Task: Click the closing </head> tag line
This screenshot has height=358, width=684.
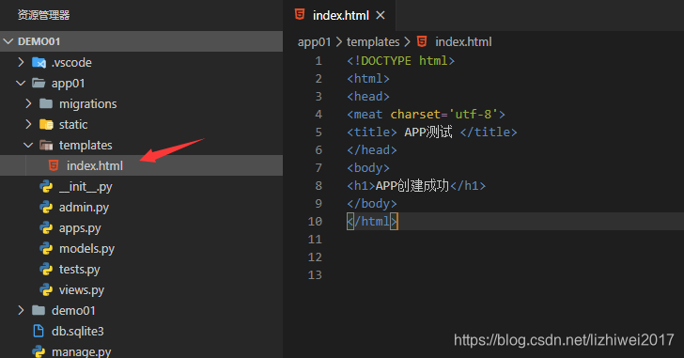Action: (x=372, y=150)
